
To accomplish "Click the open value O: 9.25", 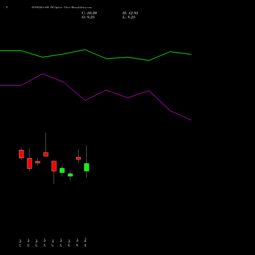I will [88, 17].
